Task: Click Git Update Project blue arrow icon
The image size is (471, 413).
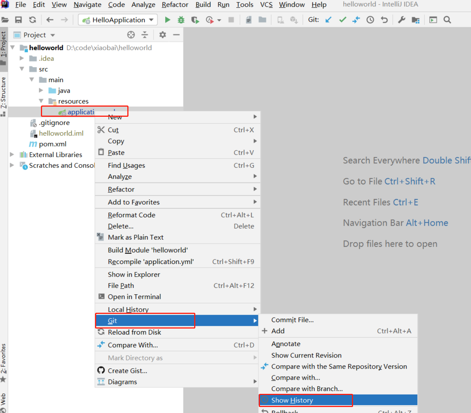Action: pyautogui.click(x=328, y=20)
